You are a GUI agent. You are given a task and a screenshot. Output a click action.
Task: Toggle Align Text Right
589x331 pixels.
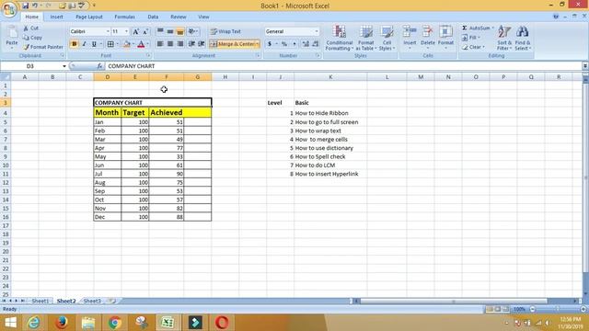point(180,44)
